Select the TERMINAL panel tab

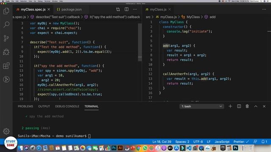[x=91, y=106]
